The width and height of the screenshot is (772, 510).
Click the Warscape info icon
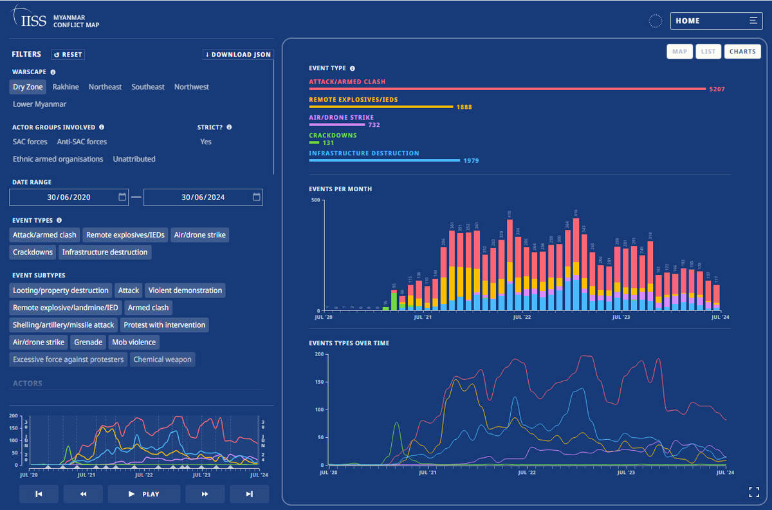click(x=53, y=72)
